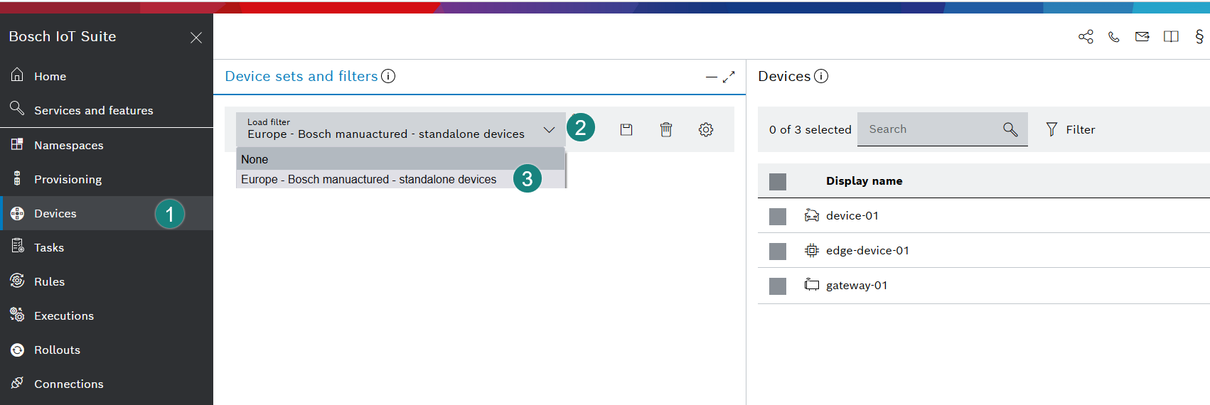This screenshot has width=1210, height=405.
Task: Click the Device sets and filters heading
Action: coord(301,76)
